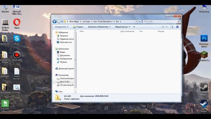Image resolution: width=211 pixels, height=119 pixels.
Task: Focus the search bin input field
Action: coord(160,21)
